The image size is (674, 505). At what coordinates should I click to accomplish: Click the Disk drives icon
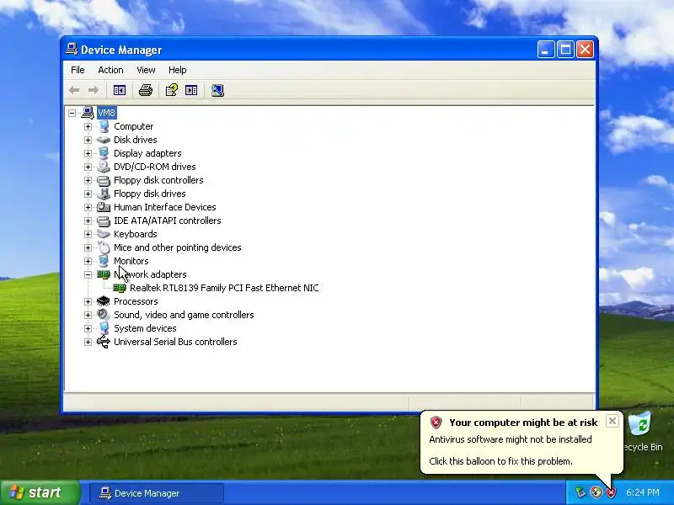[104, 140]
